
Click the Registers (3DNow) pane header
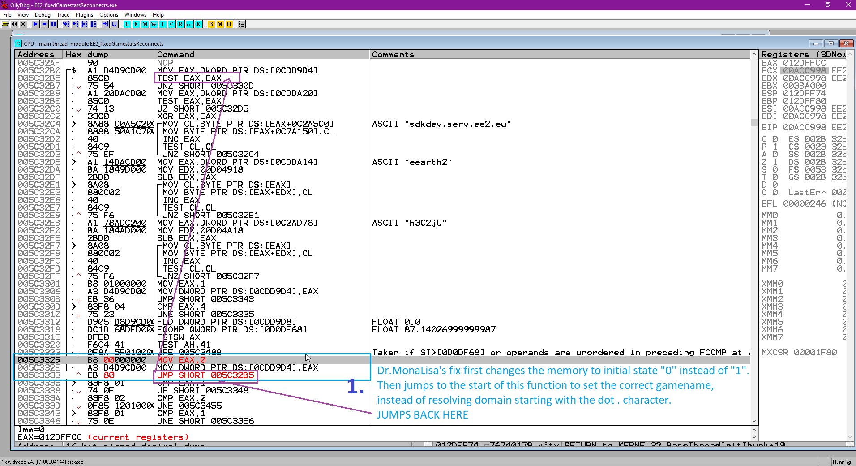pyautogui.click(x=803, y=54)
